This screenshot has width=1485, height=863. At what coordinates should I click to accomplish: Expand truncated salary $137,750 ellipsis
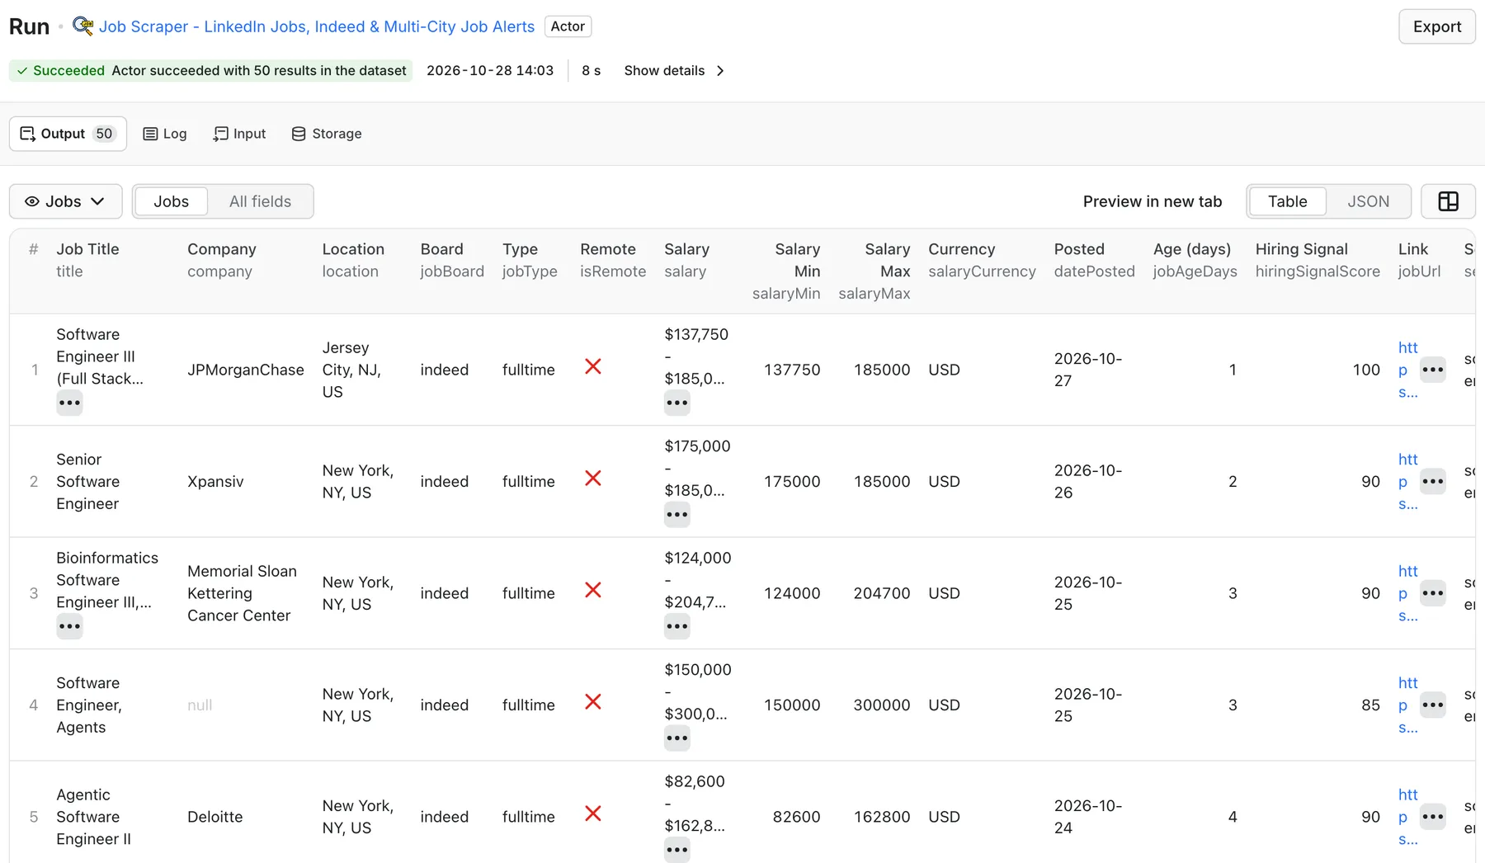676,403
